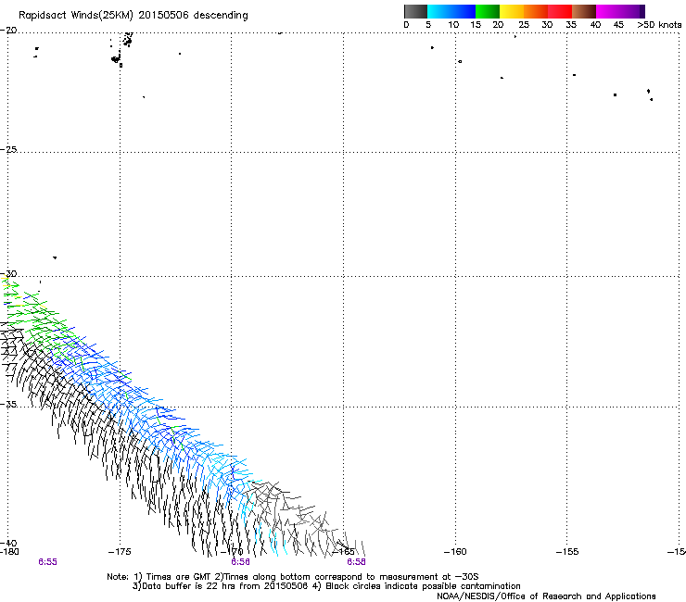Choose the magenta 40–45 knots legend swatch
Image resolution: width=686 pixels, height=602 pixels.
(617, 11)
